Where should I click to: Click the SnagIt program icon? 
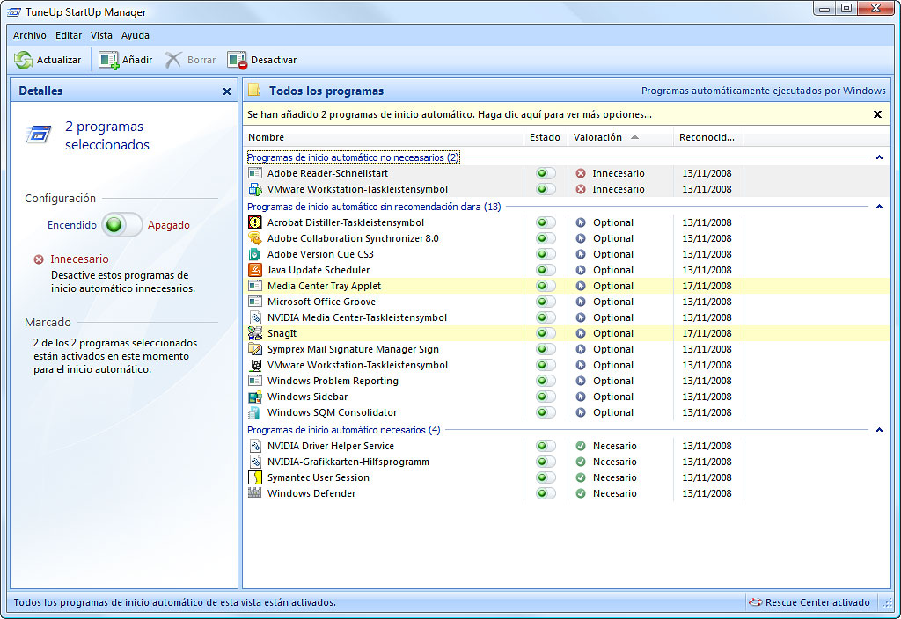[x=254, y=333]
